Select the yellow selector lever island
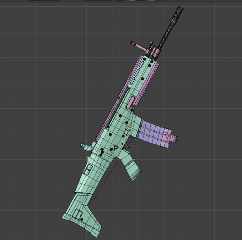 pos(128,129)
